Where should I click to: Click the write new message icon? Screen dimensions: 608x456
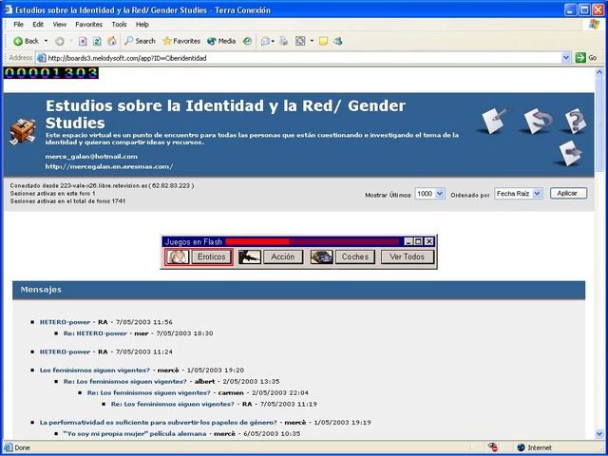coord(493,121)
